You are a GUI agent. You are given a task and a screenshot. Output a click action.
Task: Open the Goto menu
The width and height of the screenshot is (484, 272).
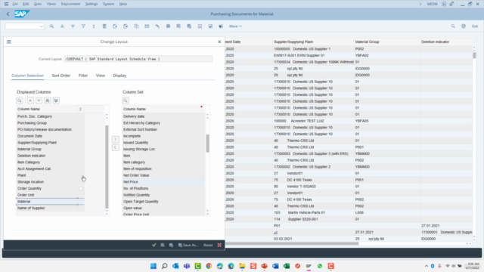coord(38,4)
